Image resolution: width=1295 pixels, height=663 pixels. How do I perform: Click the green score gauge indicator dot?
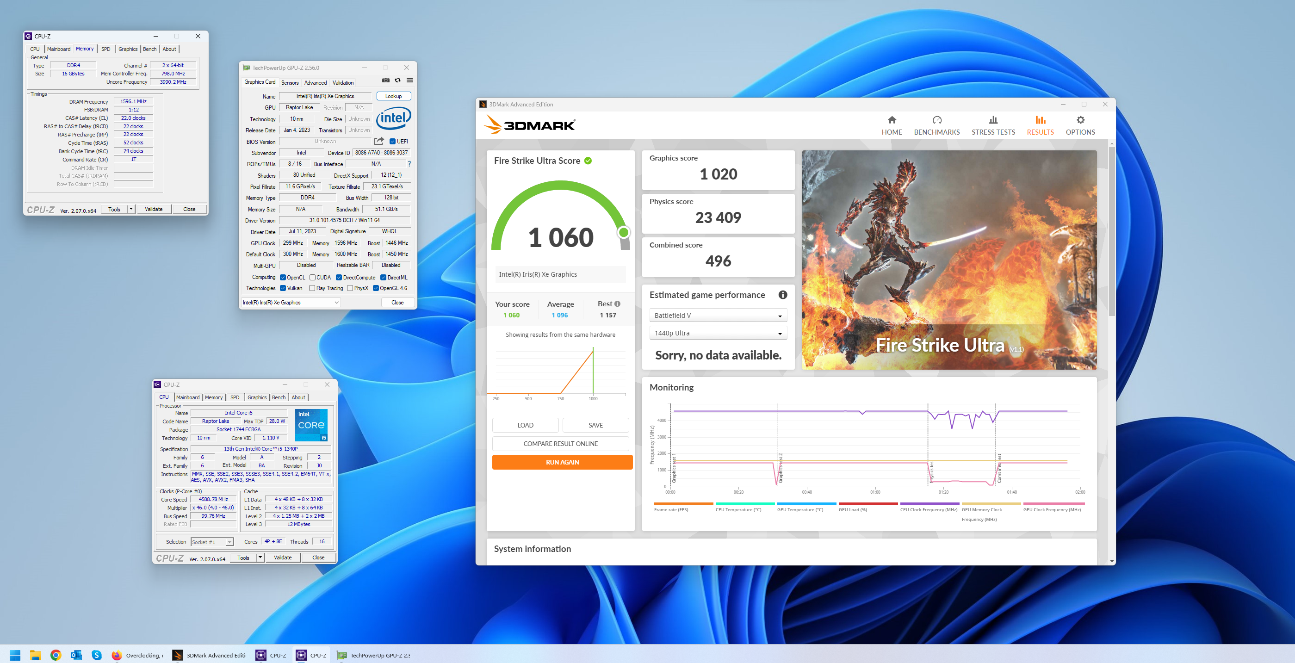coord(623,232)
